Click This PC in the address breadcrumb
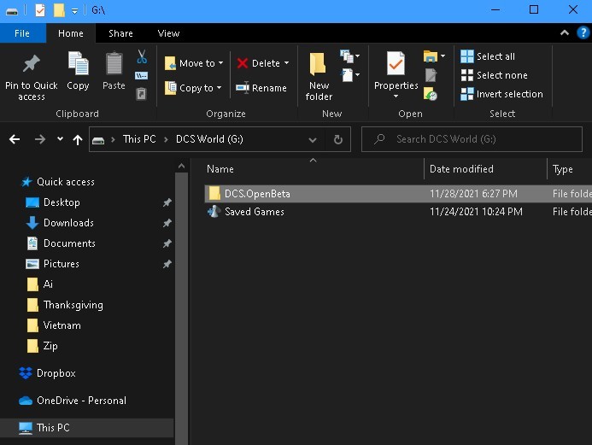The height and width of the screenshot is (445, 592). coord(139,139)
